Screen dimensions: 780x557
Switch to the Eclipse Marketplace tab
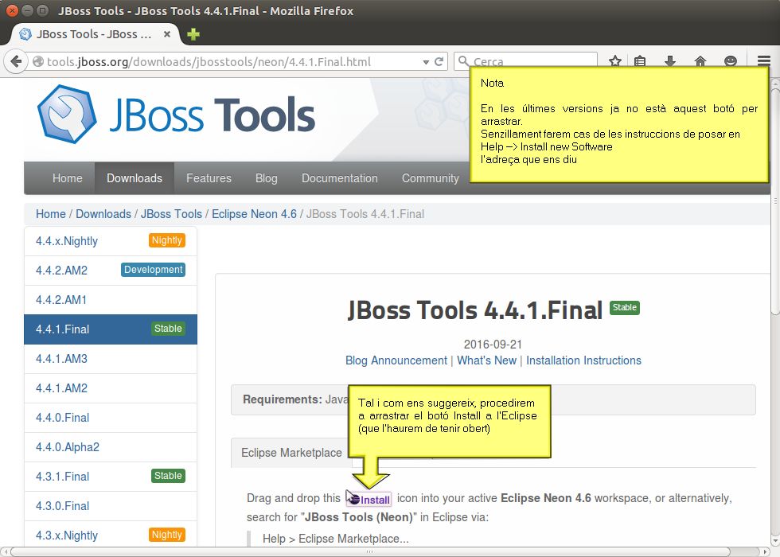[291, 453]
